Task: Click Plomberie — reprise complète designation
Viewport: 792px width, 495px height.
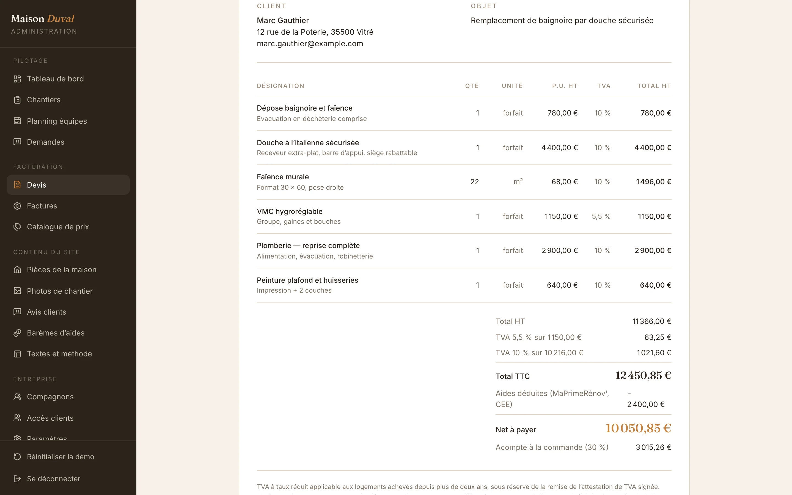Action: click(x=308, y=246)
